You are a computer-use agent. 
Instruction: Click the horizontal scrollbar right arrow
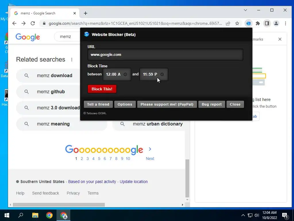[182, 205]
